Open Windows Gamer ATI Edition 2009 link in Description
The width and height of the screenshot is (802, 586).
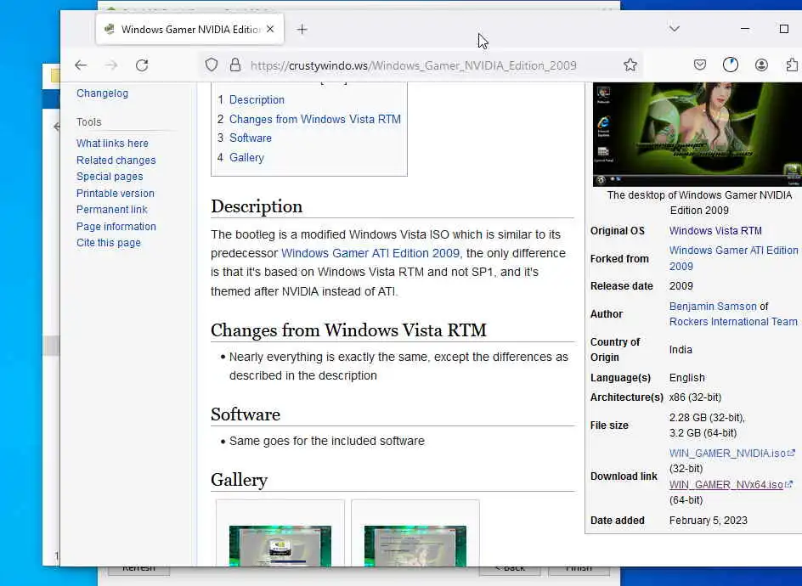click(x=370, y=253)
